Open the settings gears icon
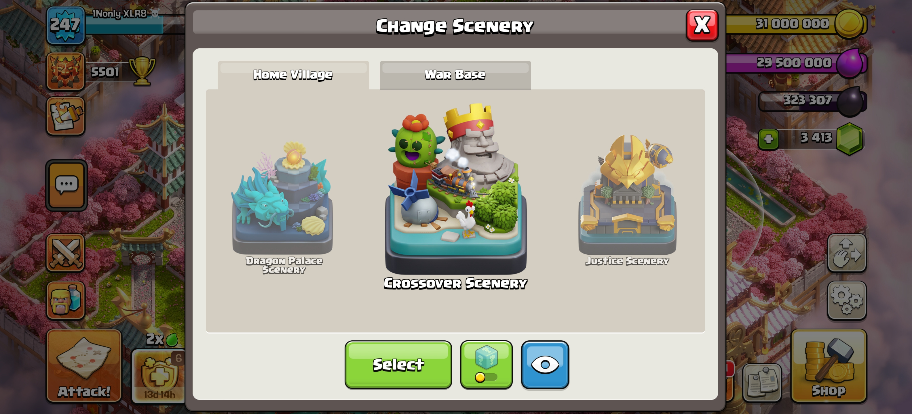This screenshot has width=912, height=414. (846, 300)
